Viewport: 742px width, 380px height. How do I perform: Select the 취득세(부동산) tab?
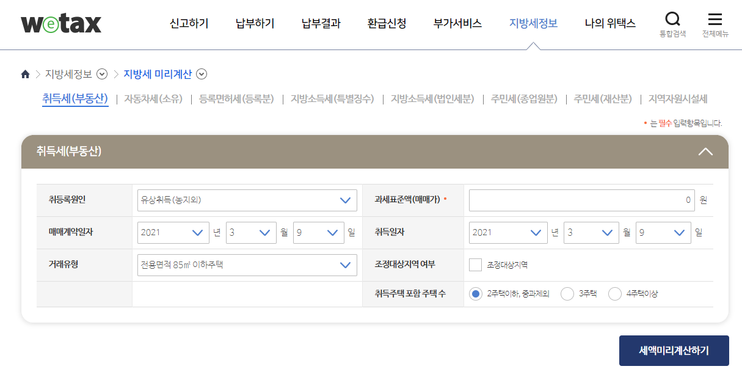tap(75, 98)
